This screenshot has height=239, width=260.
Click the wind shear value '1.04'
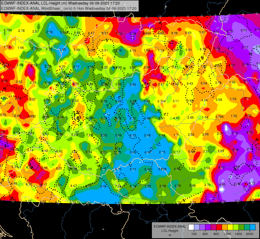coord(205,117)
